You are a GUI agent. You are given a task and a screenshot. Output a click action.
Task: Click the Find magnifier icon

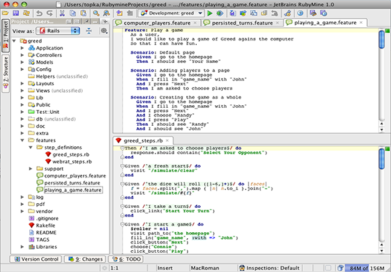pos(96,13)
